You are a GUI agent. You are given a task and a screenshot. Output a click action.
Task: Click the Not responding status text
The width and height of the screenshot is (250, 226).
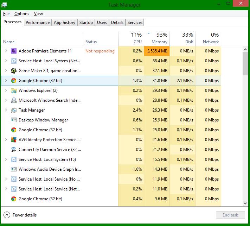(100, 51)
